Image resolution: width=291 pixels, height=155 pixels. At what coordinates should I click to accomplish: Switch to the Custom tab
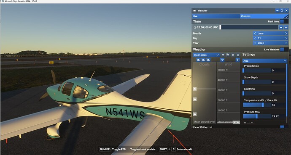[264, 16]
